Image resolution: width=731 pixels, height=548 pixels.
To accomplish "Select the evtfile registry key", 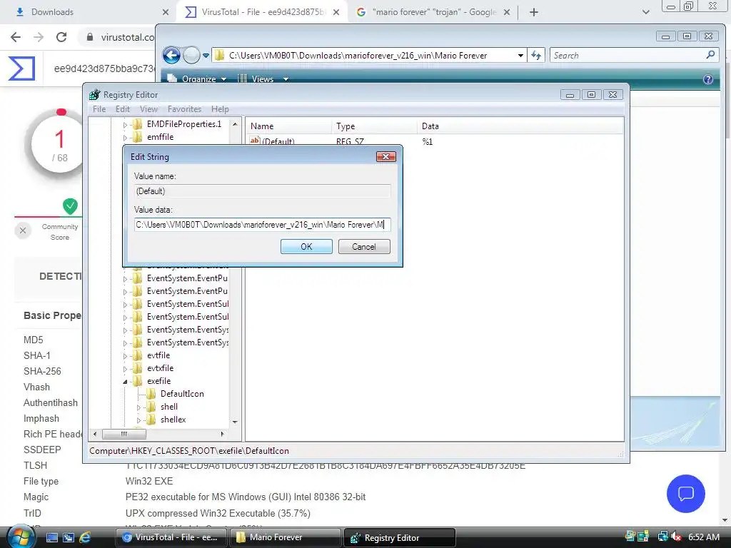I will click(158, 355).
